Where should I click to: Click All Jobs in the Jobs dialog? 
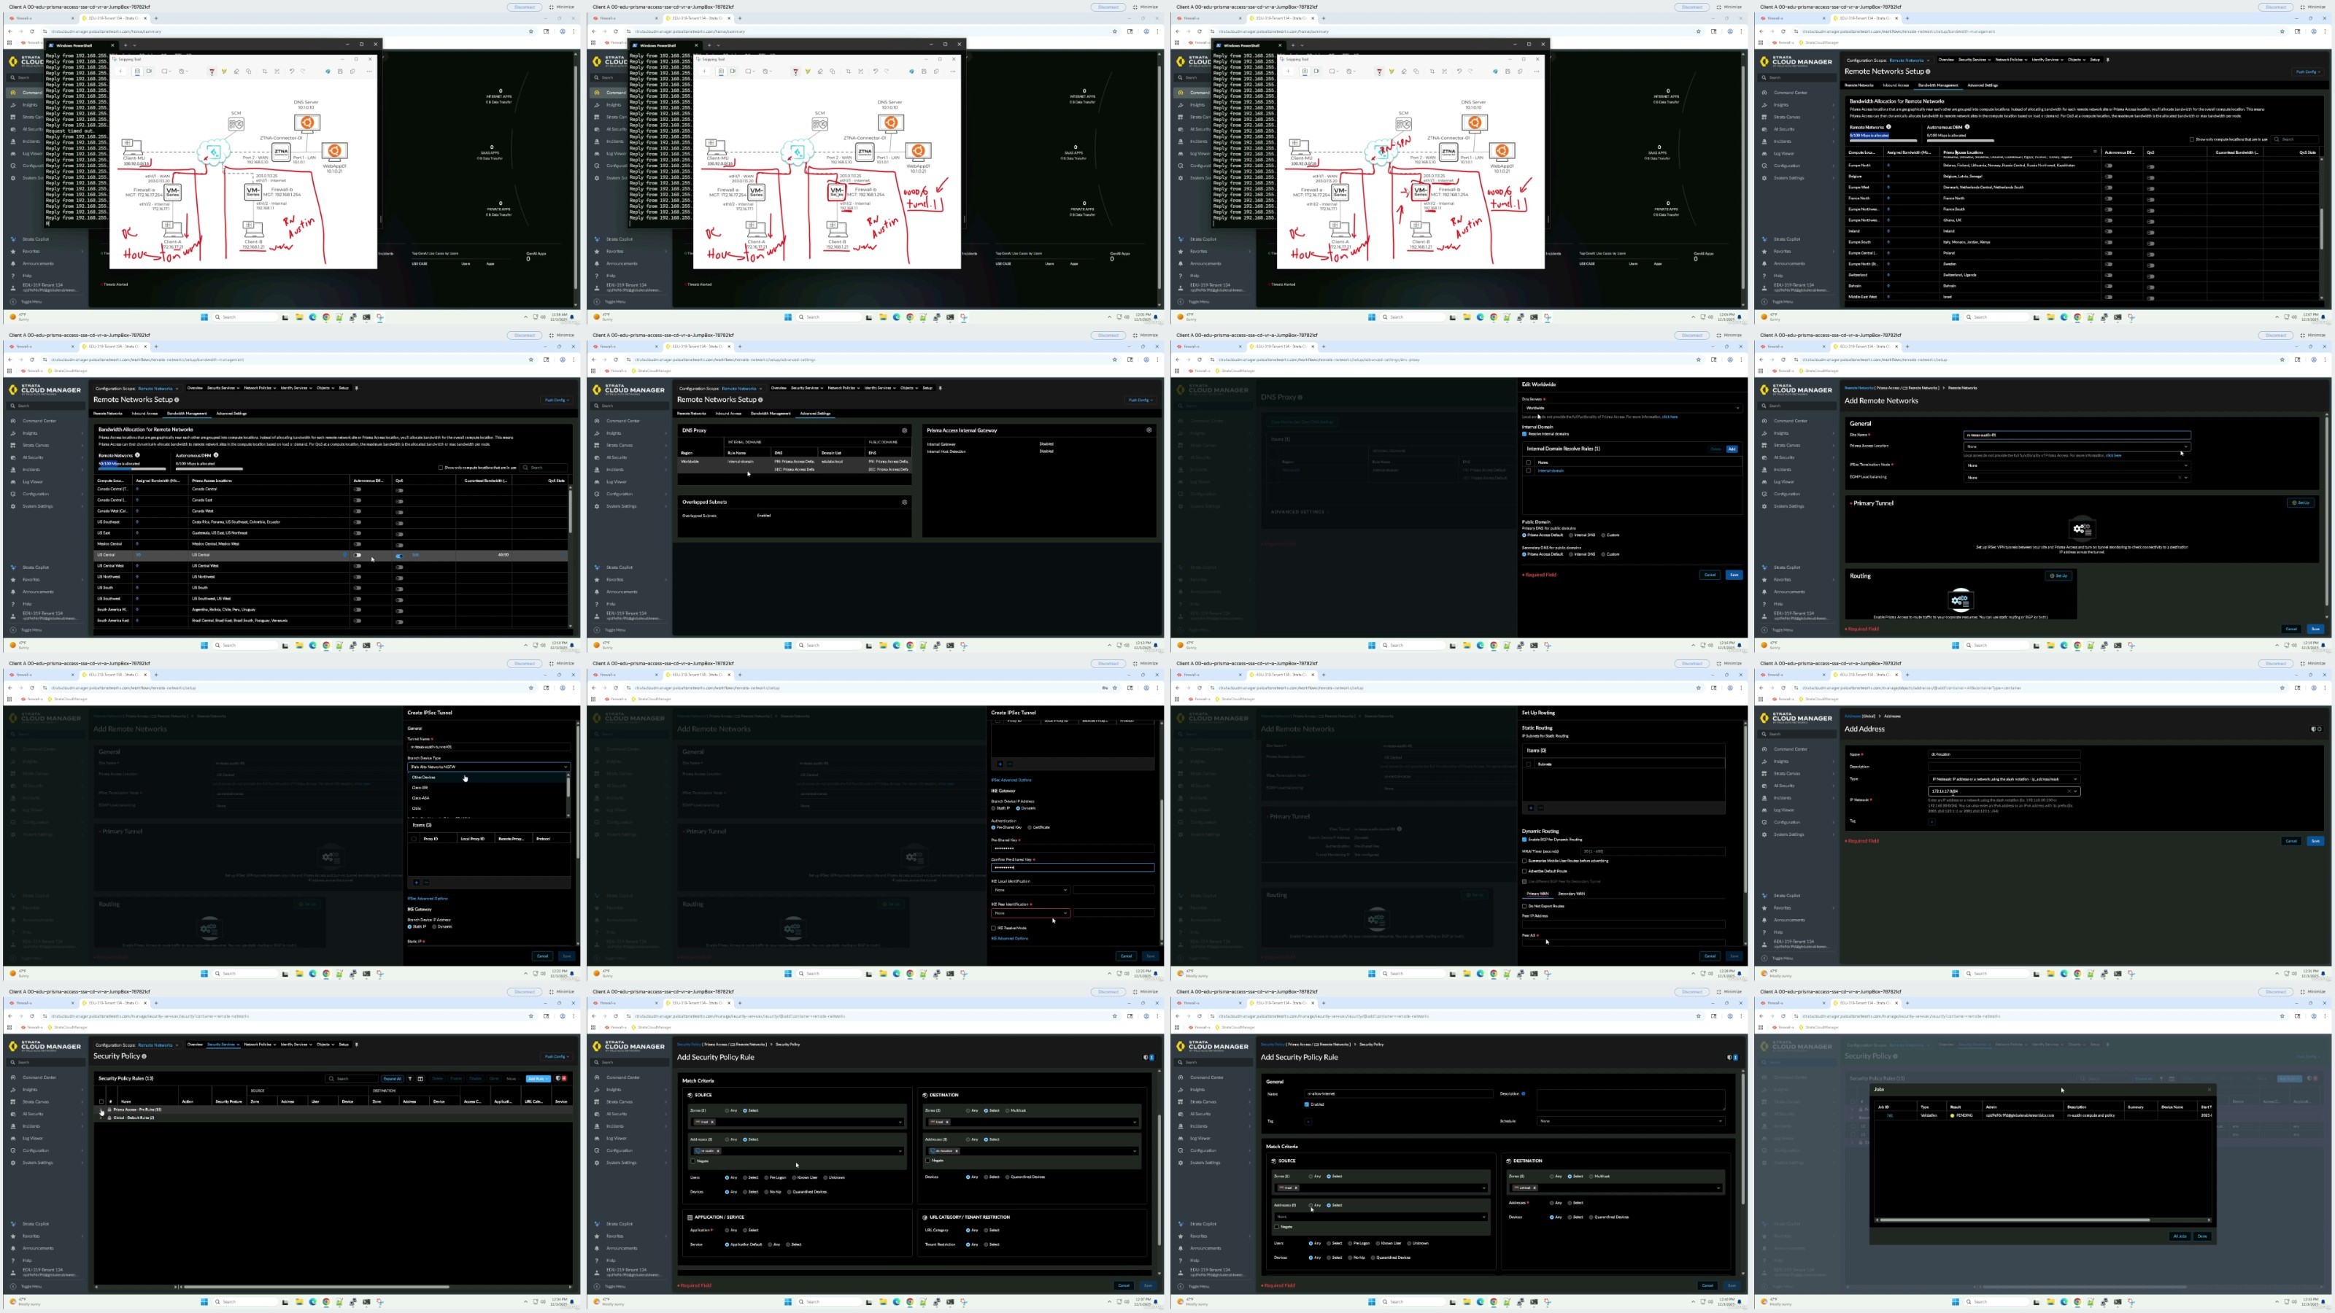tap(2180, 1236)
